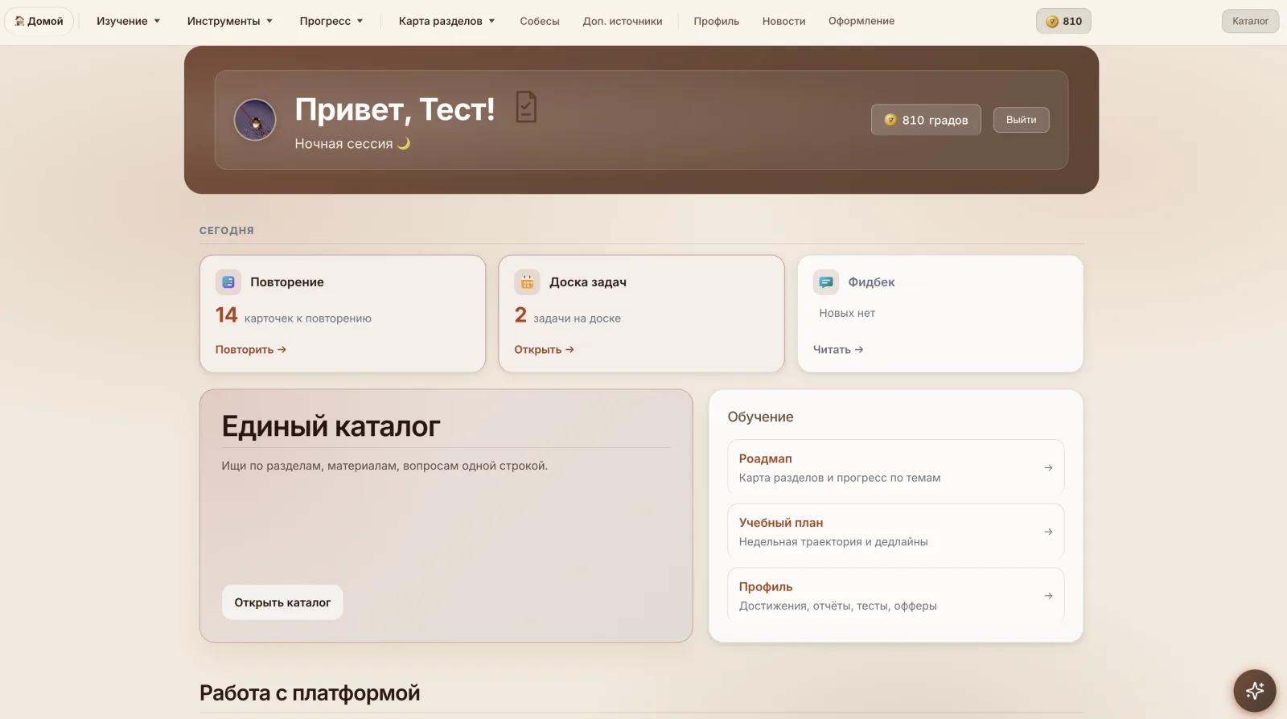1287x719 pixels.
Task: Go to Профиль in top navigation
Action: coord(717,21)
